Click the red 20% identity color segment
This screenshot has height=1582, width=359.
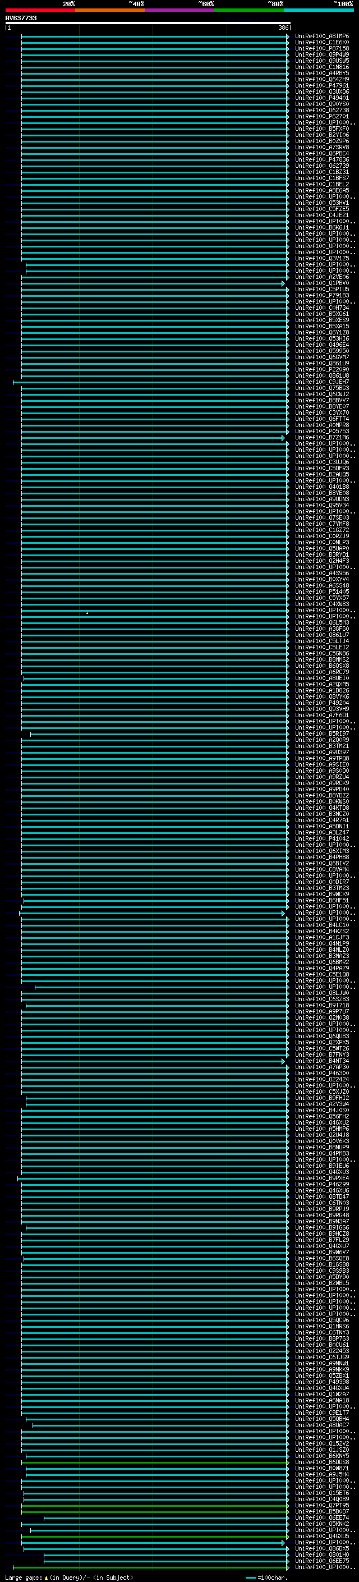[40, 10]
